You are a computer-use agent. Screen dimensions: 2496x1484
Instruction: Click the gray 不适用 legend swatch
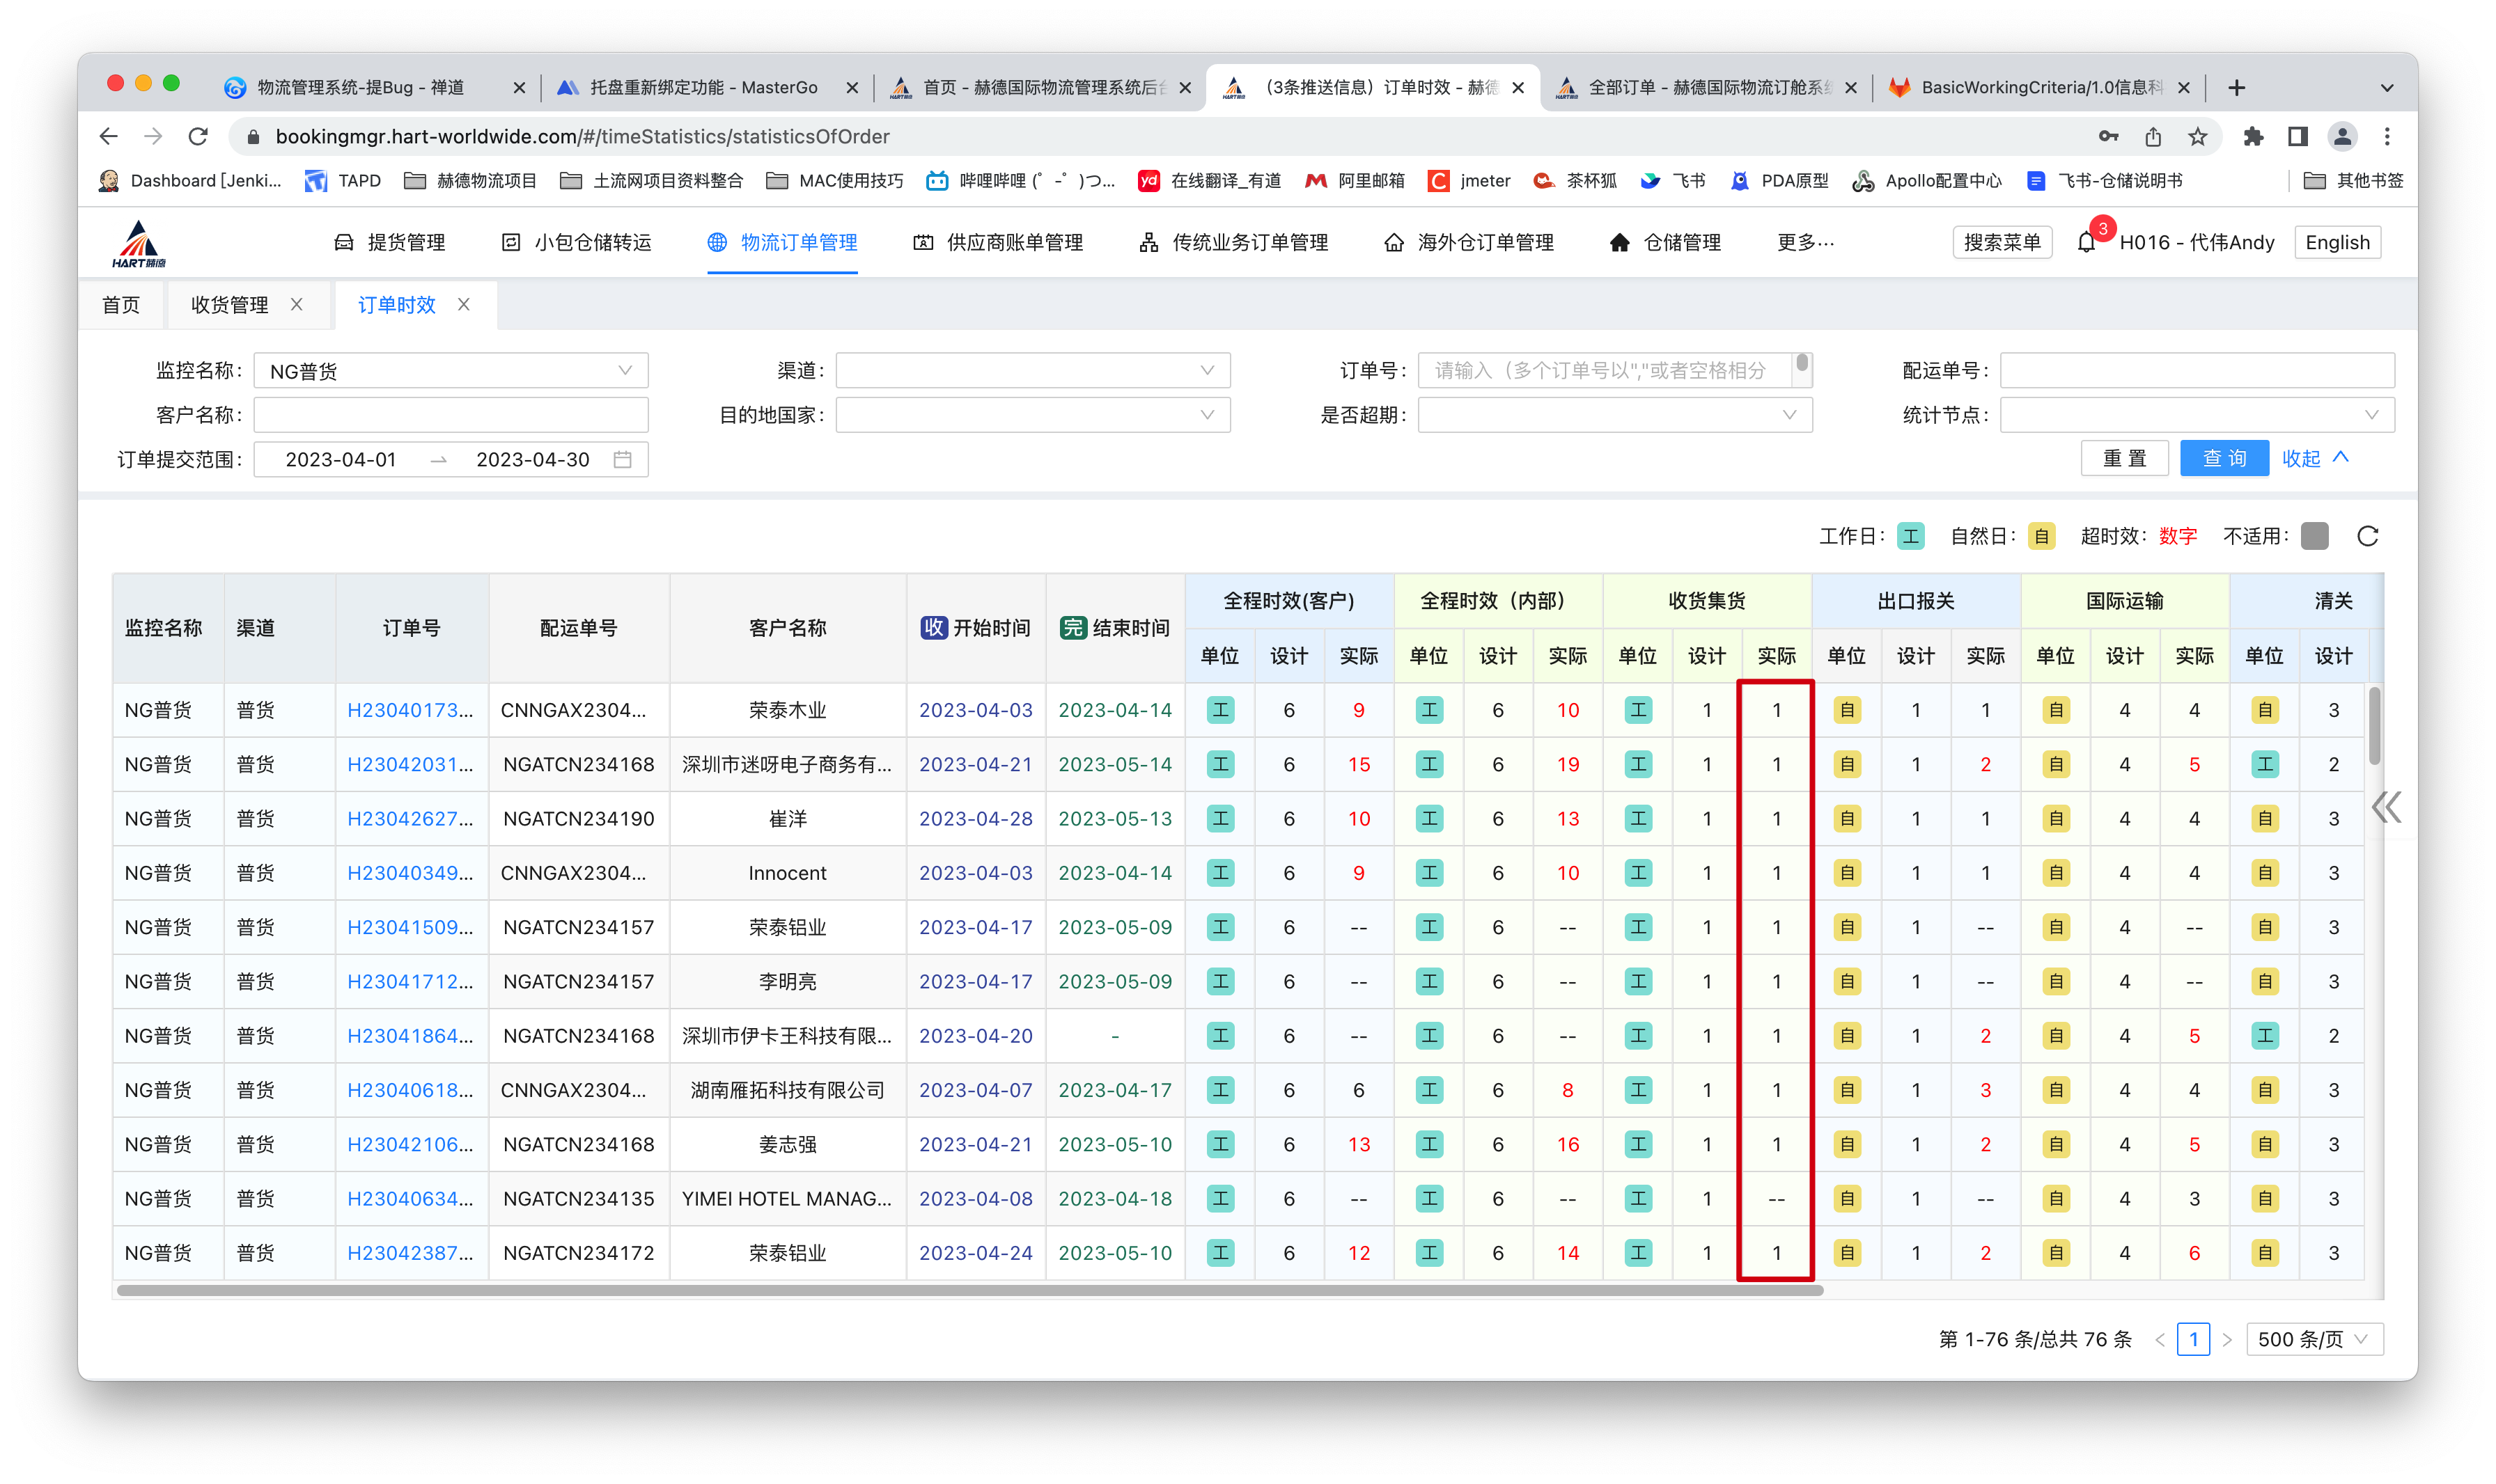[x=2314, y=537]
